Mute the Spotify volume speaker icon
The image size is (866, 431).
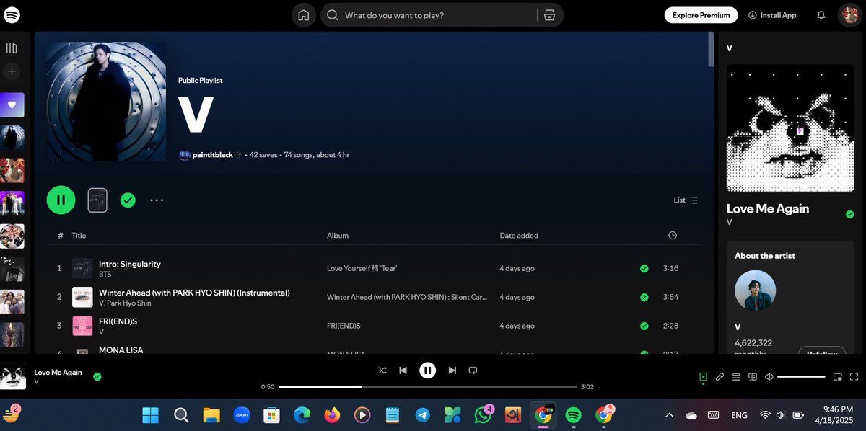pyautogui.click(x=769, y=376)
